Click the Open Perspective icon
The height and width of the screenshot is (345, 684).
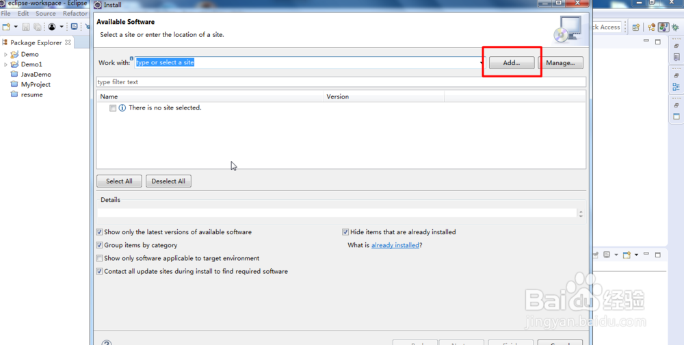pos(636,27)
